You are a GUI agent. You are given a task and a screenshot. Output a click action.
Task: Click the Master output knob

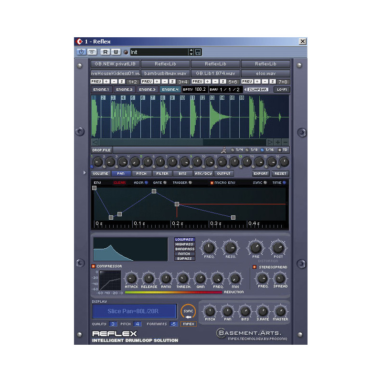pyautogui.click(x=279, y=311)
